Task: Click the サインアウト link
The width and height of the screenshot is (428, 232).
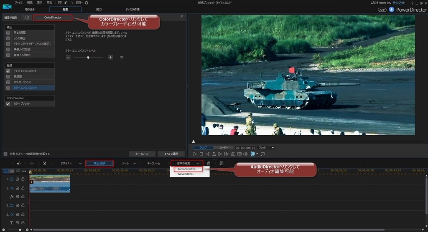Action: tap(398, 3)
